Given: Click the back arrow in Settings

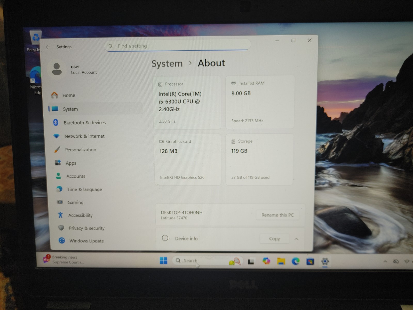Looking at the screenshot, I should coord(48,47).
